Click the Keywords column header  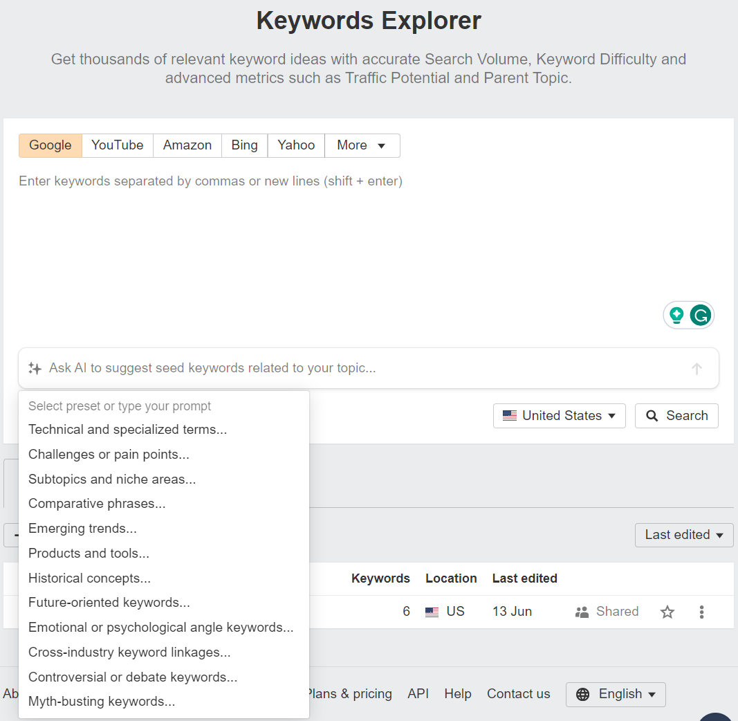(380, 578)
